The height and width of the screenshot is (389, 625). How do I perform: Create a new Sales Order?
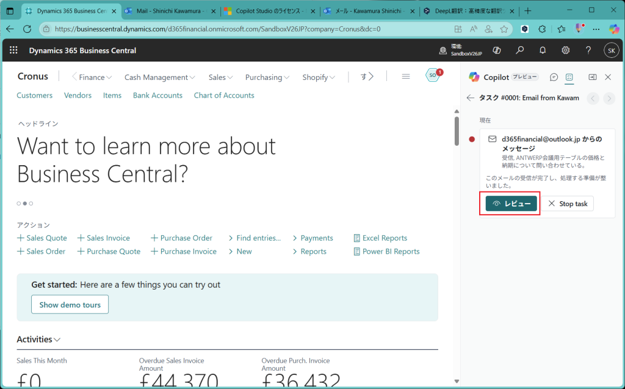tap(41, 251)
